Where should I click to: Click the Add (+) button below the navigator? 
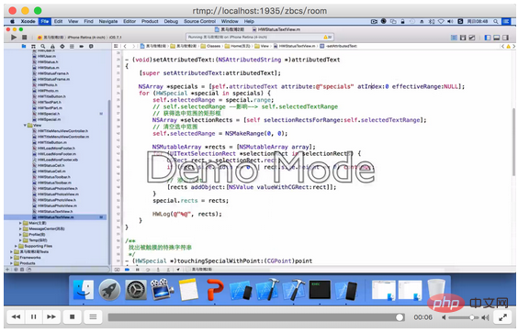click(x=7, y=270)
